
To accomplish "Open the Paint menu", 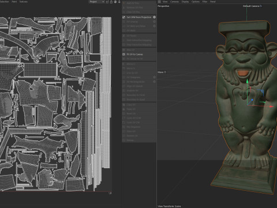I will click(14, 2).
